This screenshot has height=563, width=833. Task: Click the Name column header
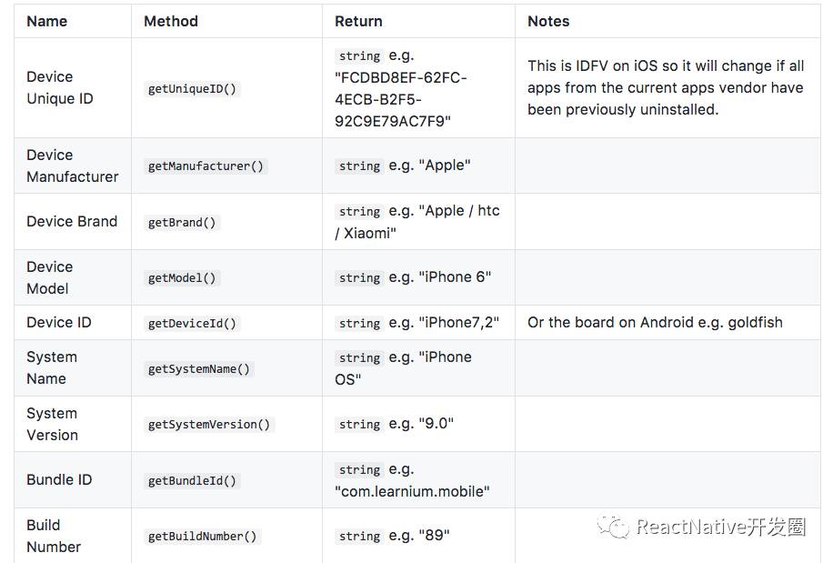pyautogui.click(x=47, y=21)
